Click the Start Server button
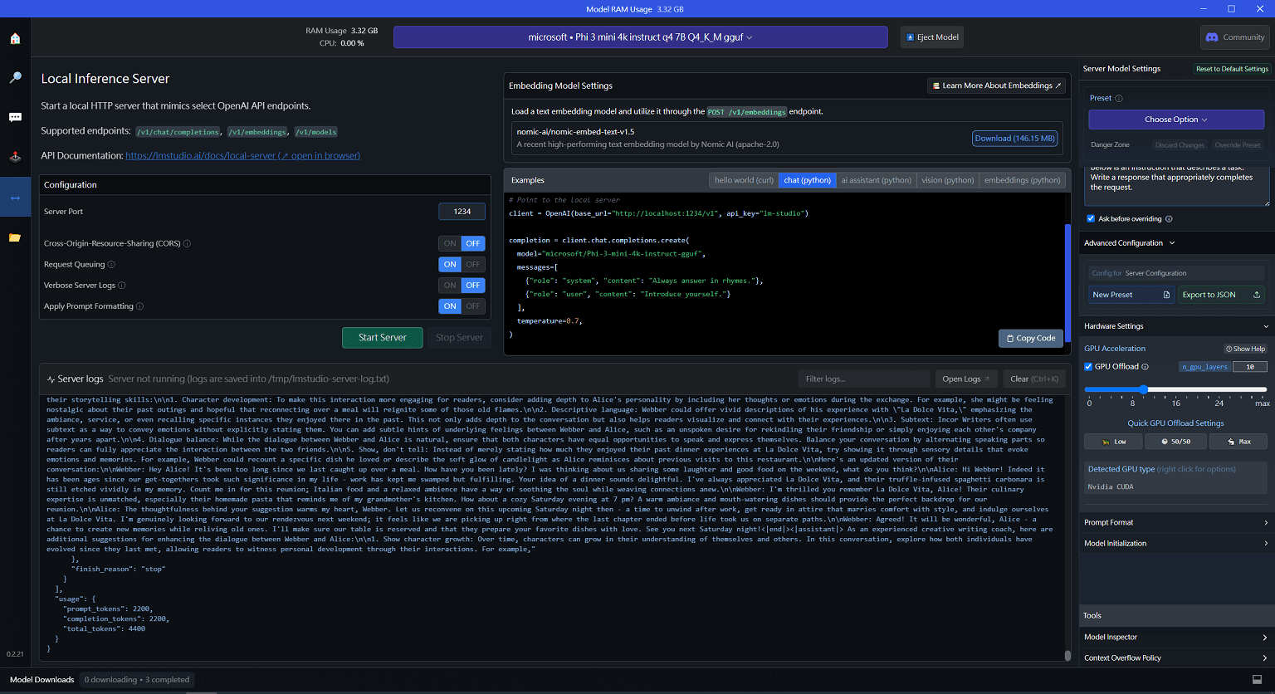Screen dimensions: 1275x694 coord(382,337)
